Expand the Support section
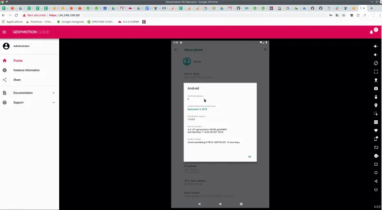Screen dimensions: 382x210 click(30, 103)
